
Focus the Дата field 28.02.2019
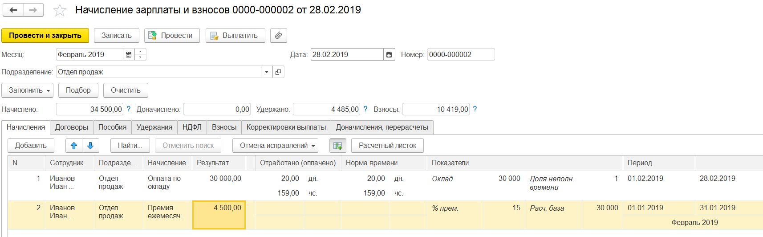347,54
